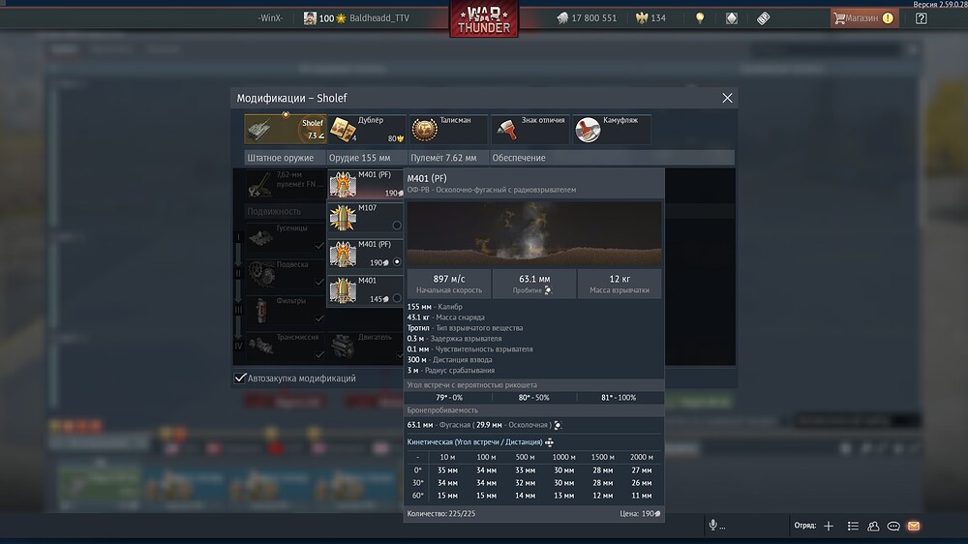Open the currently selected M401 (PF) ammo dropdown
Viewport: 968px width, 544px height.
pyautogui.click(x=366, y=184)
